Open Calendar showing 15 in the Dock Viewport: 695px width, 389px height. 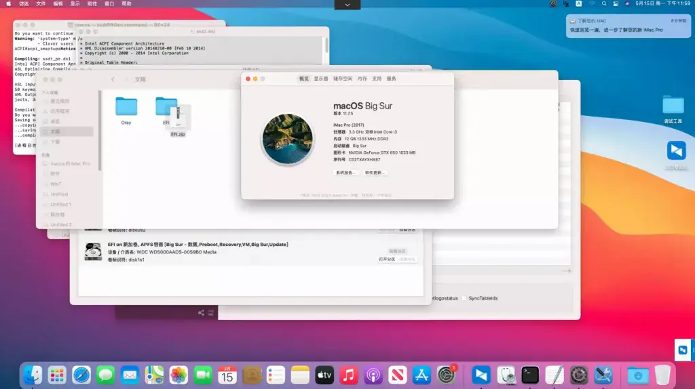[x=227, y=375]
